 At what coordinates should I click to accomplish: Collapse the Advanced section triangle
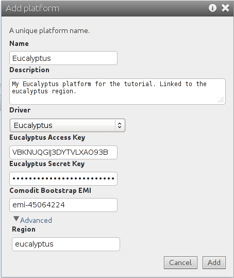(x=16, y=219)
